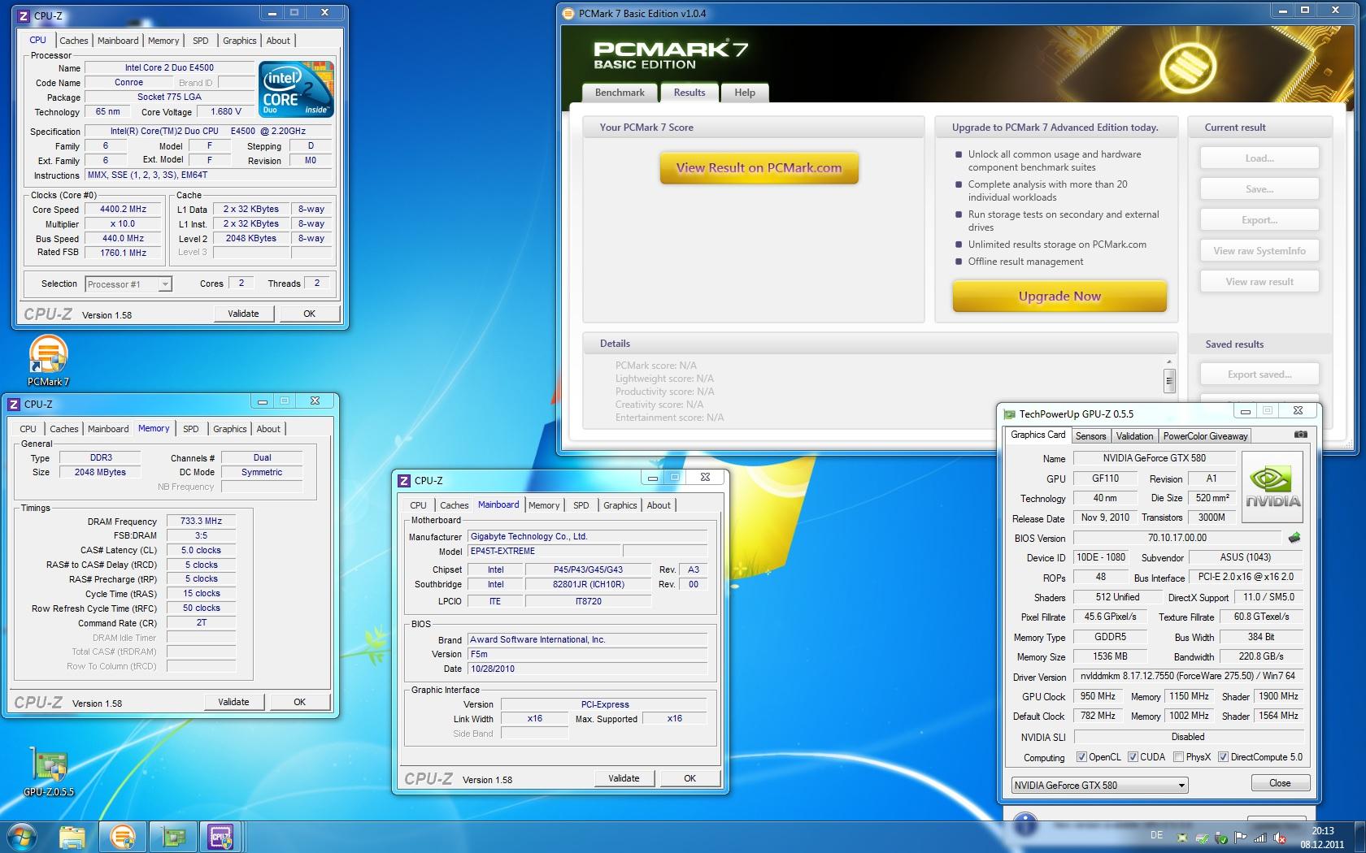This screenshot has width=1366, height=853.
Task: Click the Close button in GPU-Z
Action: click(x=1280, y=783)
